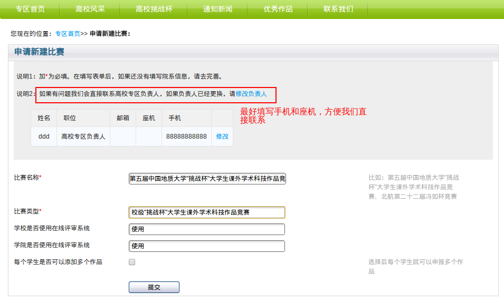504x302 pixels.
Task: Select the 通知新闻 menu item
Action: click(217, 9)
